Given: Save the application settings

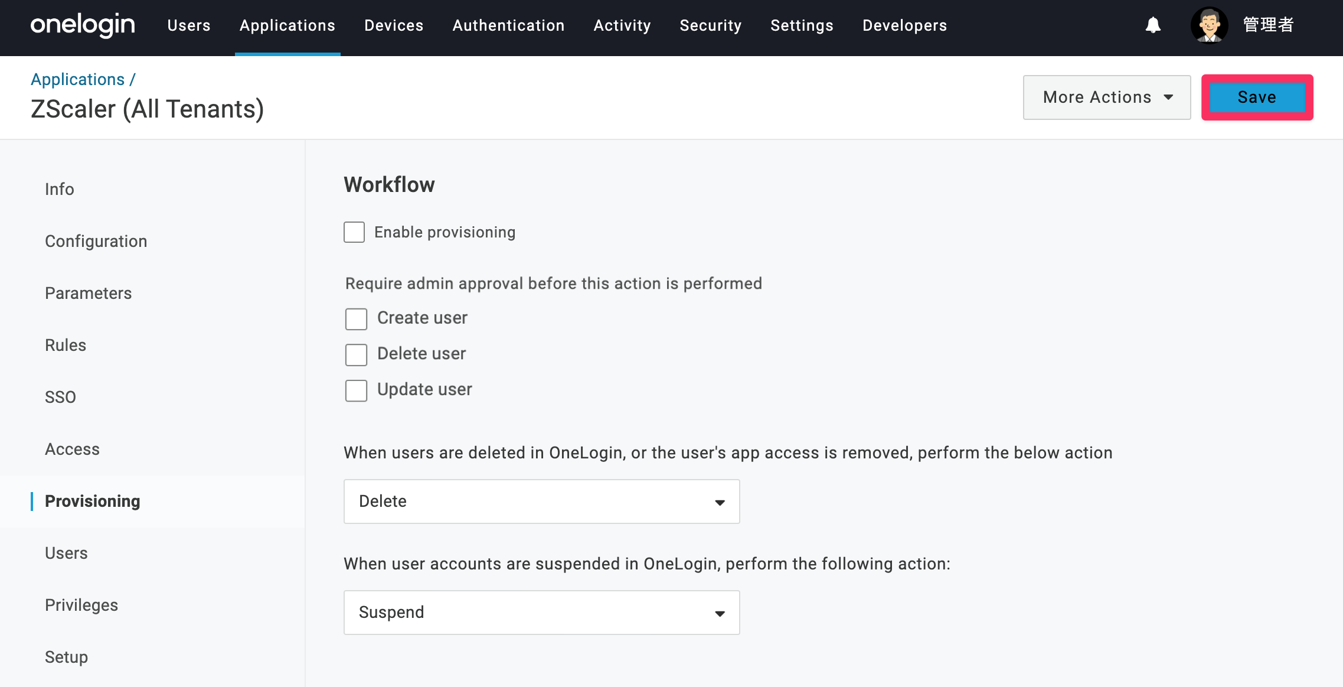Looking at the screenshot, I should (1257, 97).
